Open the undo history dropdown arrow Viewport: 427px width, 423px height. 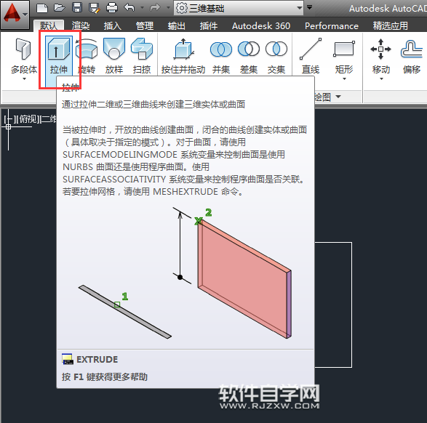(142, 8)
